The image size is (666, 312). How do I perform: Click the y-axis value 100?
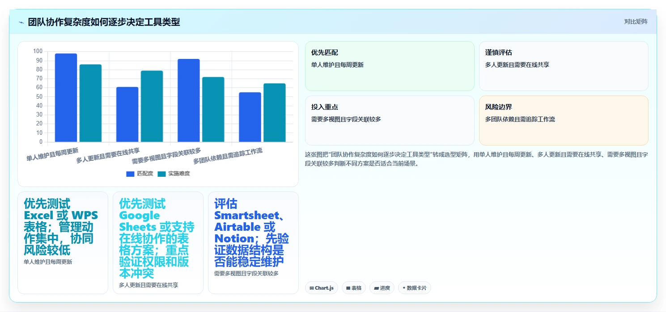38,52
